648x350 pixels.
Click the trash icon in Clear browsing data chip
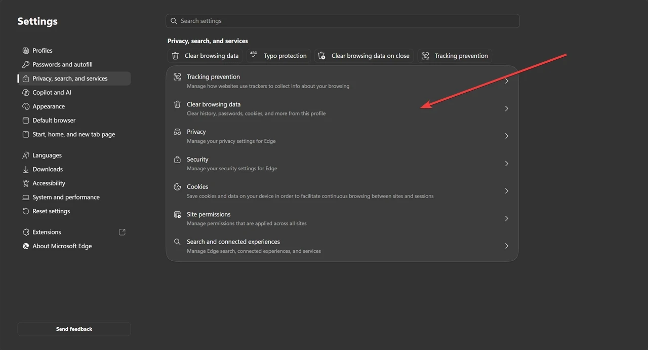point(175,56)
